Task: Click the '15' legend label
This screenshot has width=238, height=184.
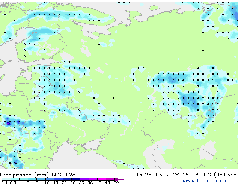Action: pyautogui.click(x=56, y=182)
